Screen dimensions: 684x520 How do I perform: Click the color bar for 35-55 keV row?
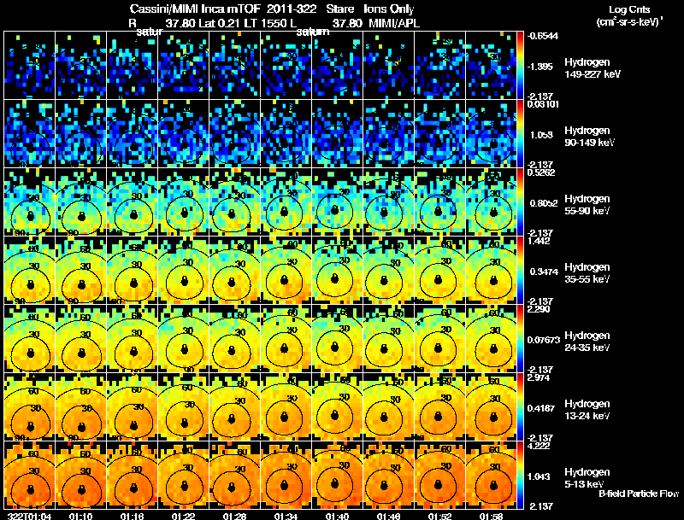pos(520,270)
